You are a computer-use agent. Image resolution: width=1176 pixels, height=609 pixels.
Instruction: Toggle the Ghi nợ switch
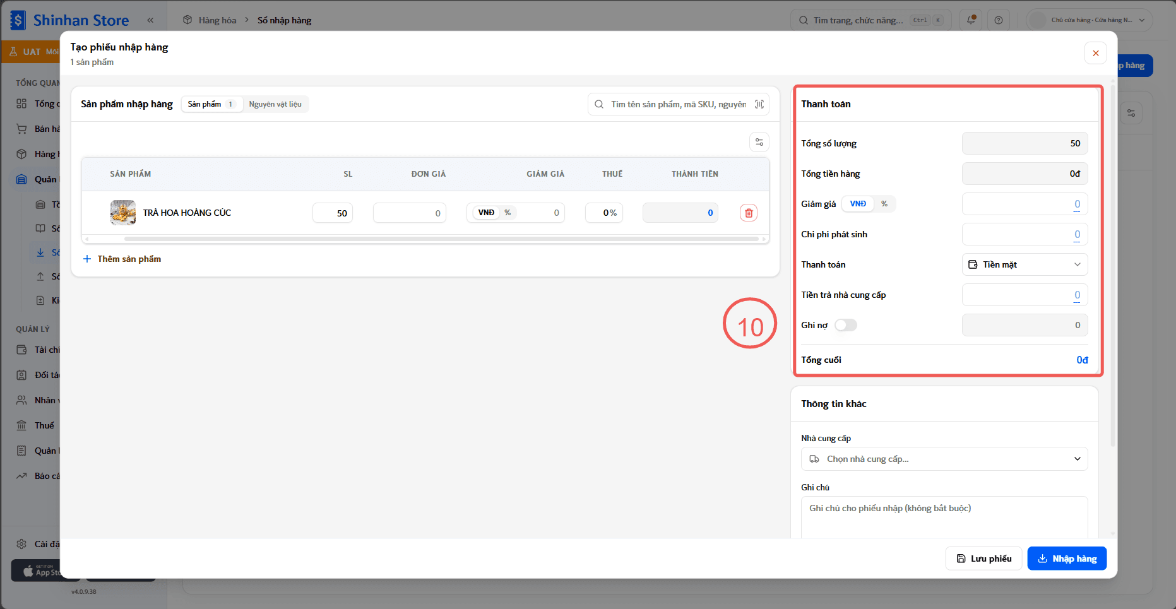click(846, 325)
